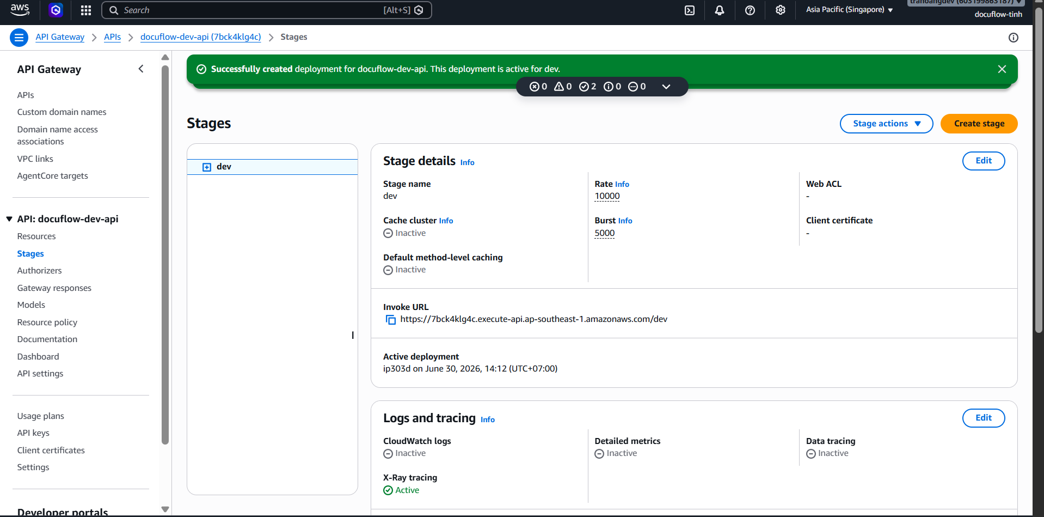Show success notifications count
Screen dimensions: 1044x517
[588, 87]
